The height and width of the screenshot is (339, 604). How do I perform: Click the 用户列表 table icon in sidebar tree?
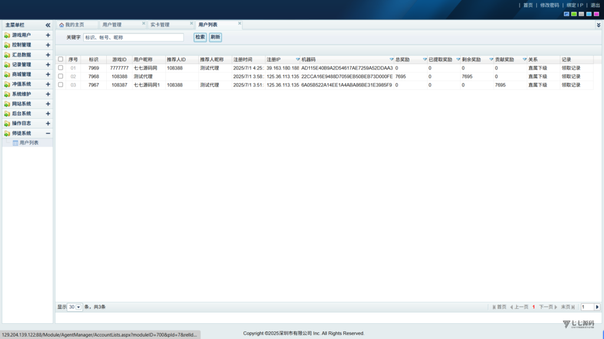point(15,143)
